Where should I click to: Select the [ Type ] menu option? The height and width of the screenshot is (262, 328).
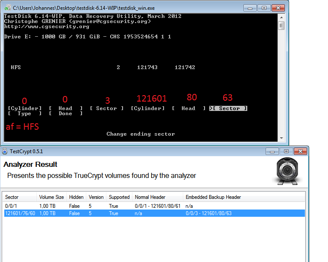pyautogui.click(x=25, y=114)
